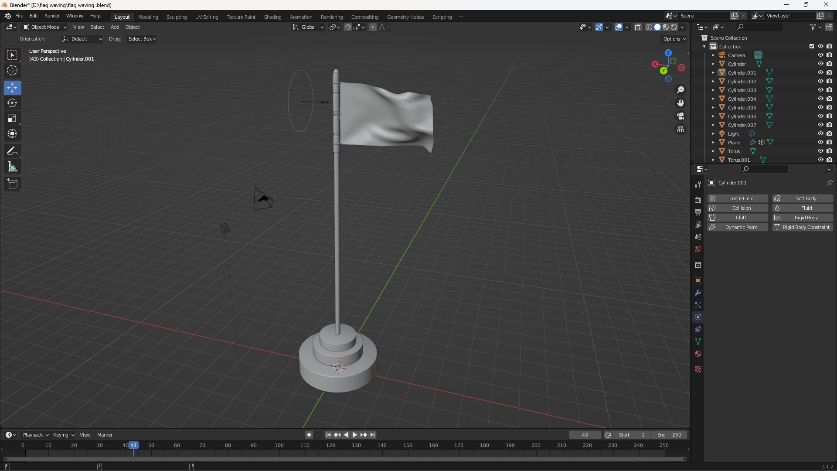Switch to the Geometry Nodes workspace
The image size is (837, 471).
click(405, 17)
